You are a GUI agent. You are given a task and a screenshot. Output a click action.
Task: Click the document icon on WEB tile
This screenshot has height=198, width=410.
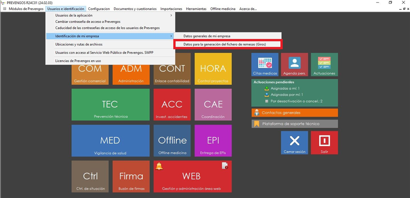(225, 166)
